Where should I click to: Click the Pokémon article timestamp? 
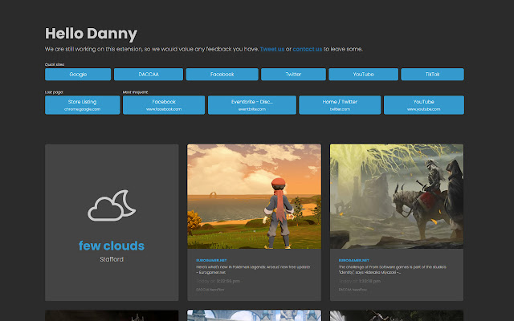(x=218, y=281)
